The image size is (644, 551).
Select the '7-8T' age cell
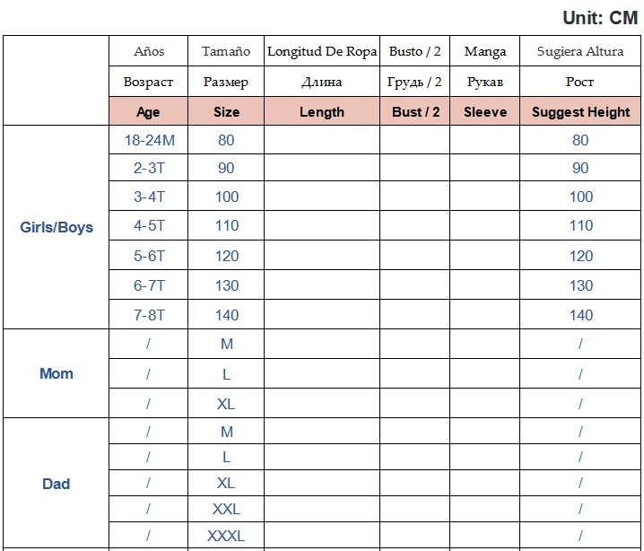point(148,314)
